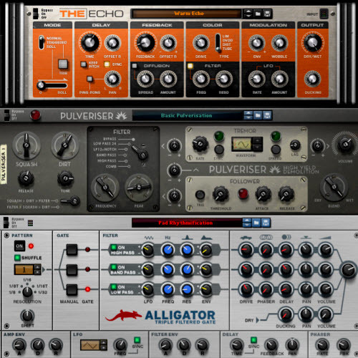
Task: Click the Pulveriser Volume knob
Action: 345,144
